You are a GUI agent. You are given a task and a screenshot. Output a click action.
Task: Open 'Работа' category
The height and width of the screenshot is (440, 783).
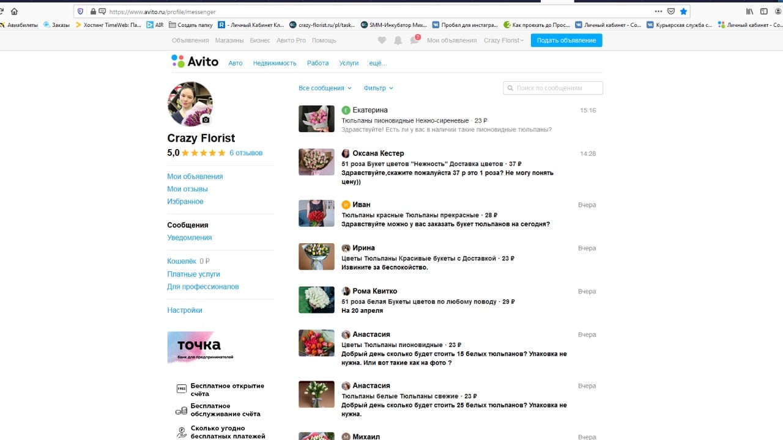[317, 63]
